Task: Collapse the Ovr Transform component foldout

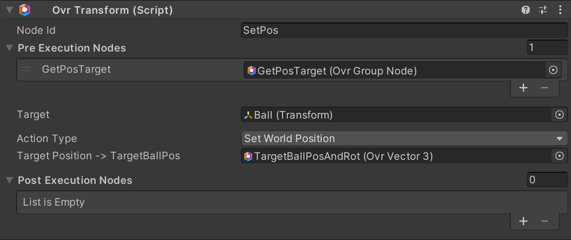Action: [9, 10]
